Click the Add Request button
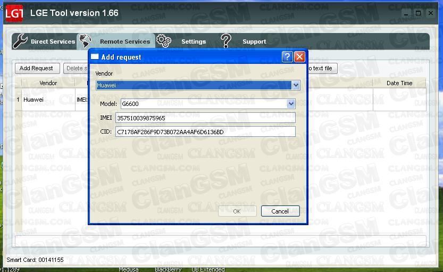 point(37,69)
